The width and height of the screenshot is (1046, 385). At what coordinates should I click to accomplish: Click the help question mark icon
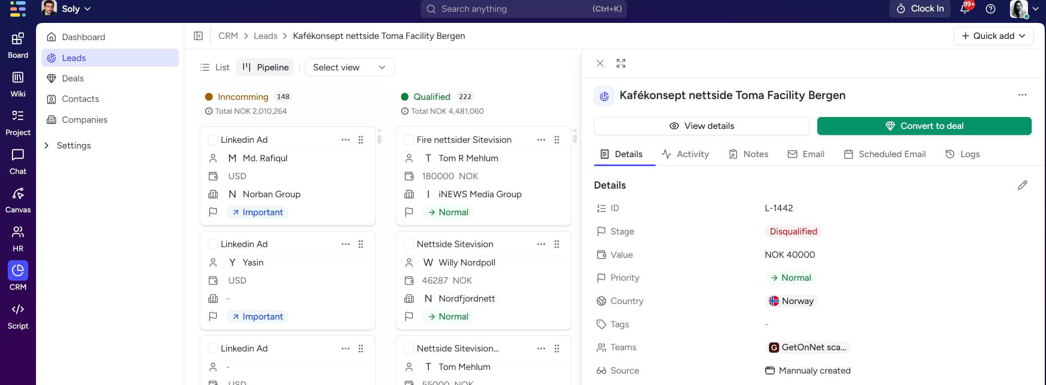(990, 9)
